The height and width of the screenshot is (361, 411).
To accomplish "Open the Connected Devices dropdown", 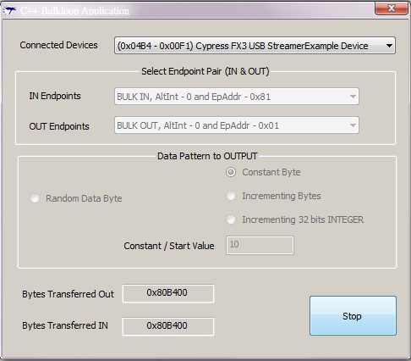I will pyautogui.click(x=255, y=46).
